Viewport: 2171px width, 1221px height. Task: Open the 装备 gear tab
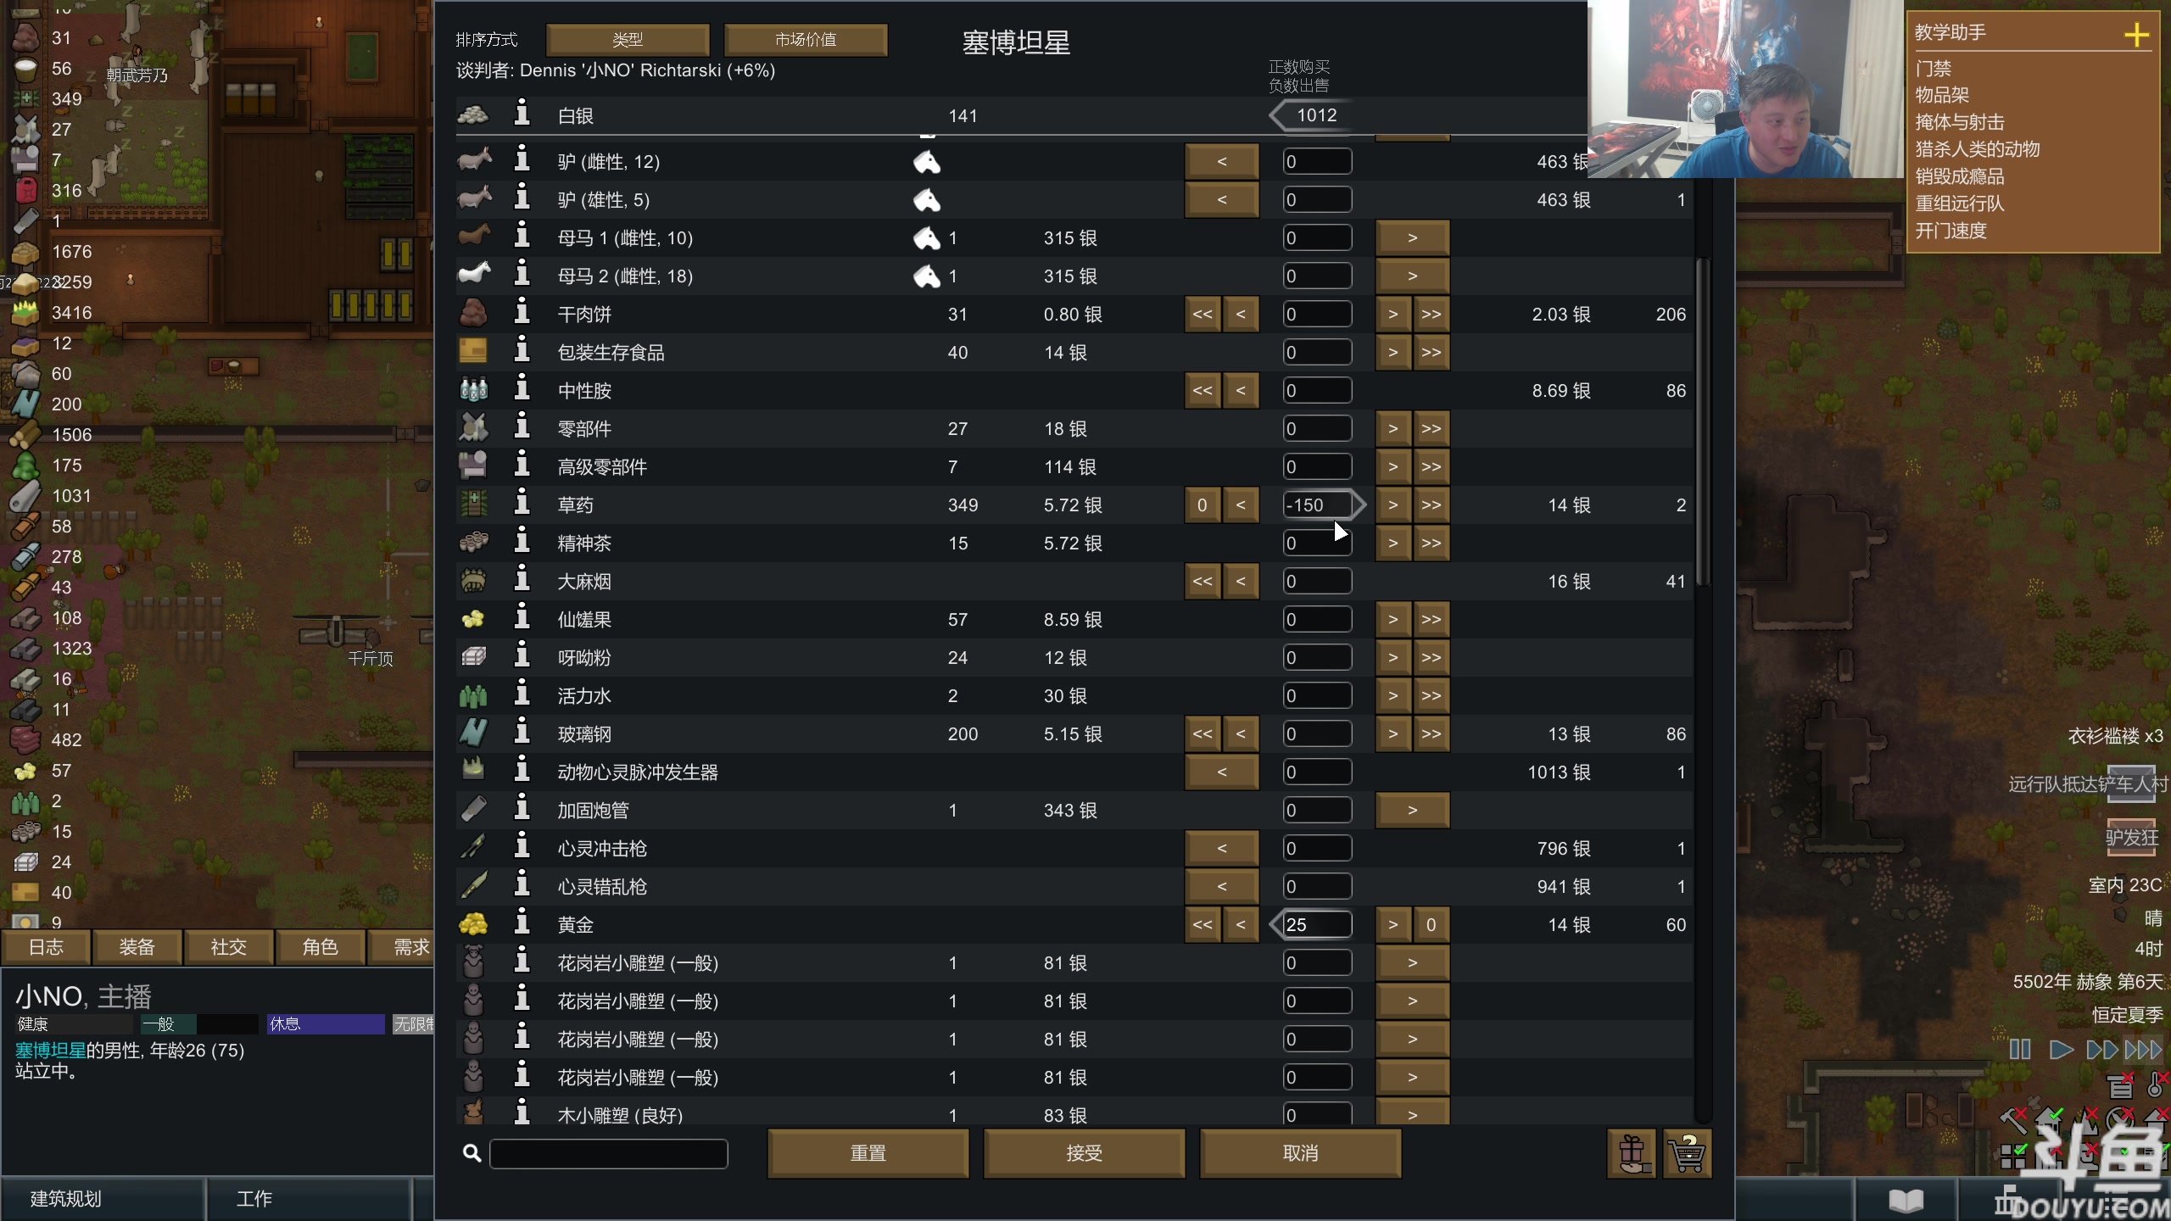coord(137,946)
